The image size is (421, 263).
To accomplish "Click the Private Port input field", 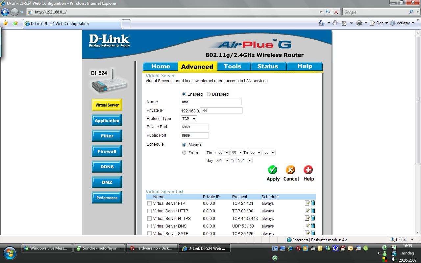I will 195,127.
